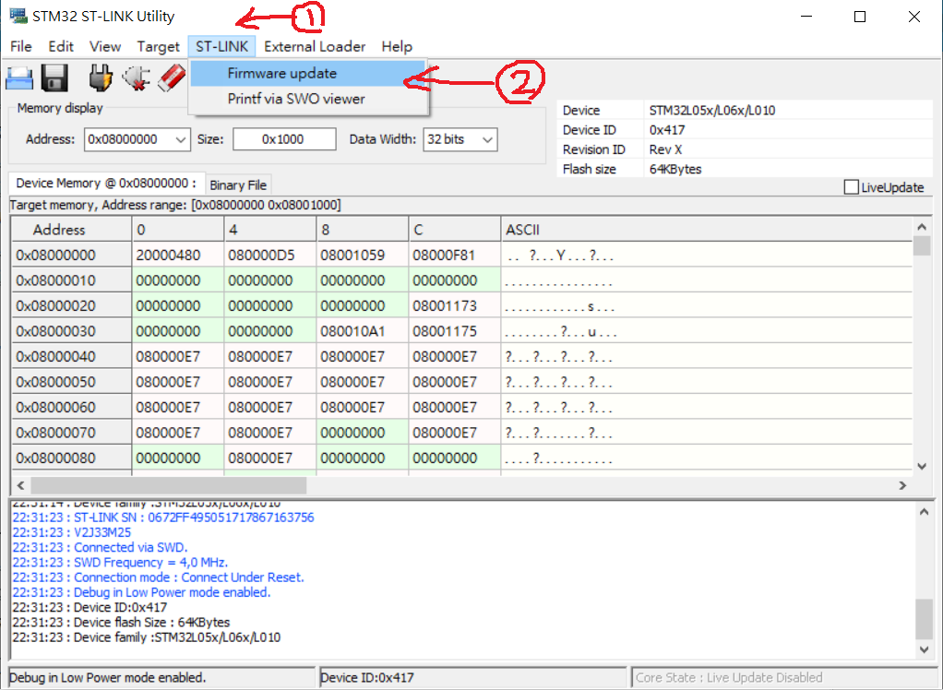
Task: Click log line Device flash Size : 64KBytes
Action: (x=121, y=622)
